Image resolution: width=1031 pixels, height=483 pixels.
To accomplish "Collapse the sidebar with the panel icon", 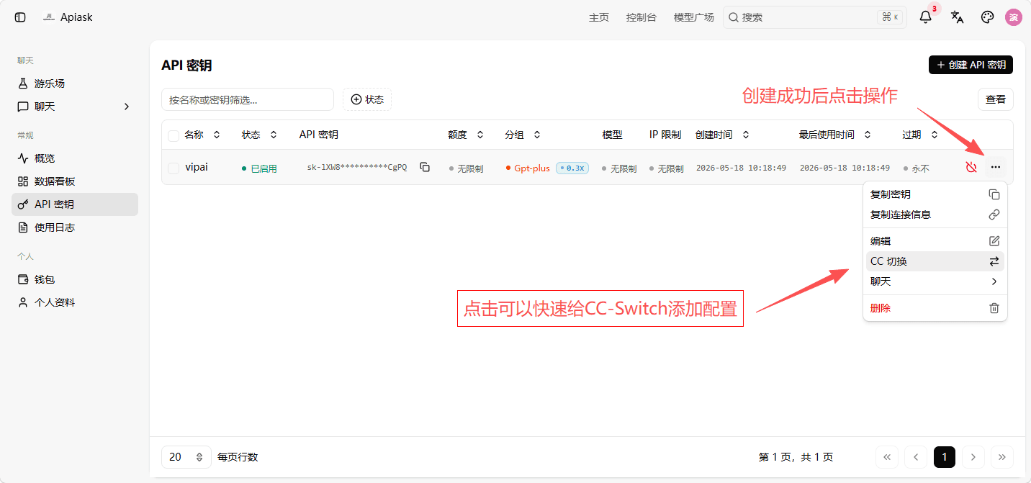I will (20, 17).
